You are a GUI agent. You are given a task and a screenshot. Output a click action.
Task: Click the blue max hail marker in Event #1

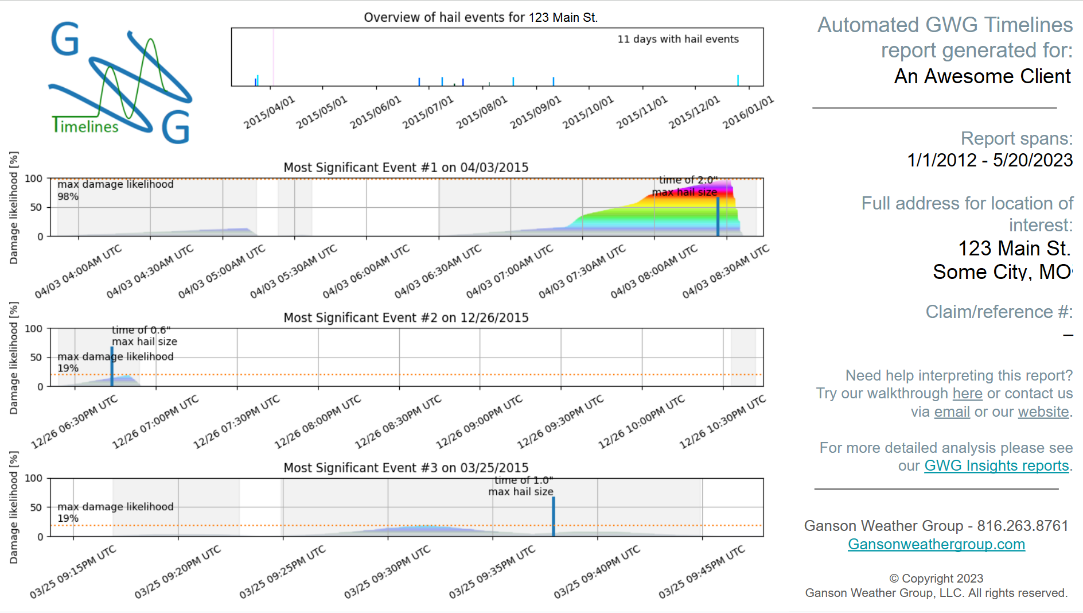718,217
